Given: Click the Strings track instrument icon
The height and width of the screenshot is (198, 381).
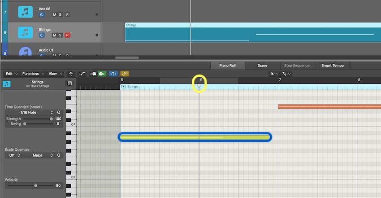Looking at the screenshot, I should tap(25, 32).
